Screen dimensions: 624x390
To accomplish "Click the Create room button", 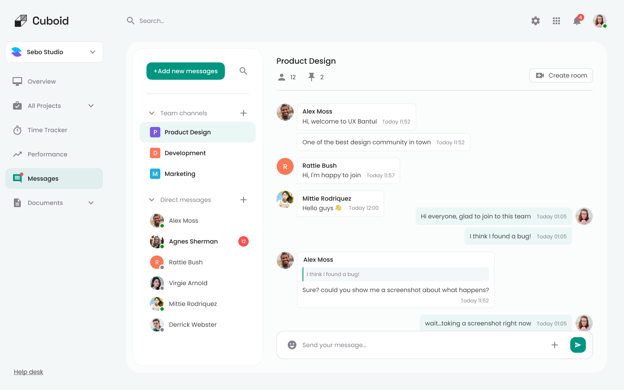I will click(561, 75).
